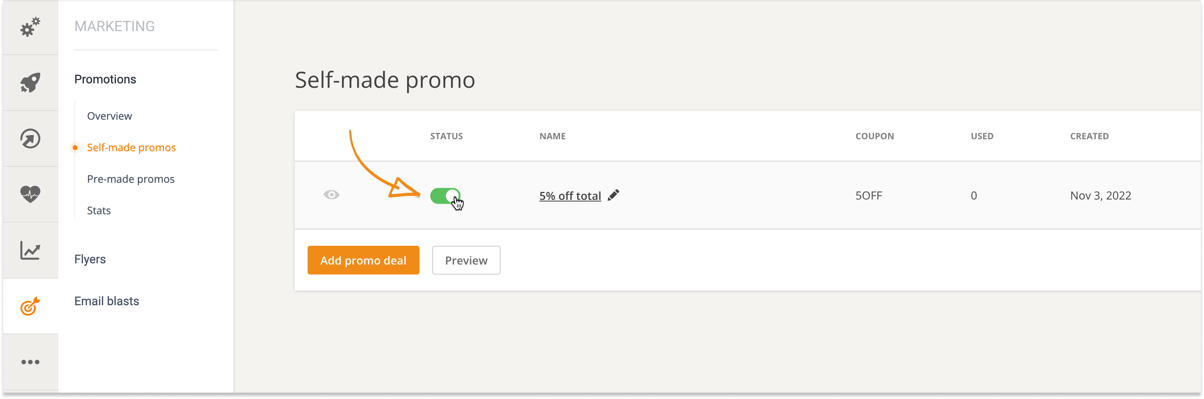Open the three dots more menu
Viewport: 1204px width, 399px height.
30,362
